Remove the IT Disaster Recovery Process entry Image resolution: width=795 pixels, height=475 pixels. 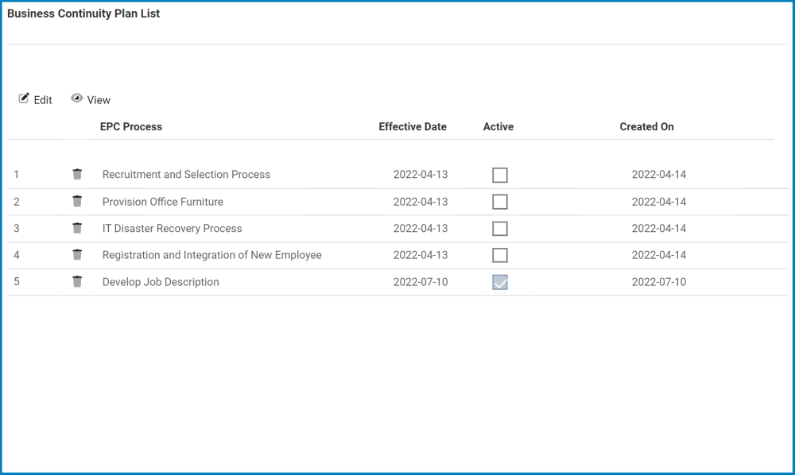(77, 229)
